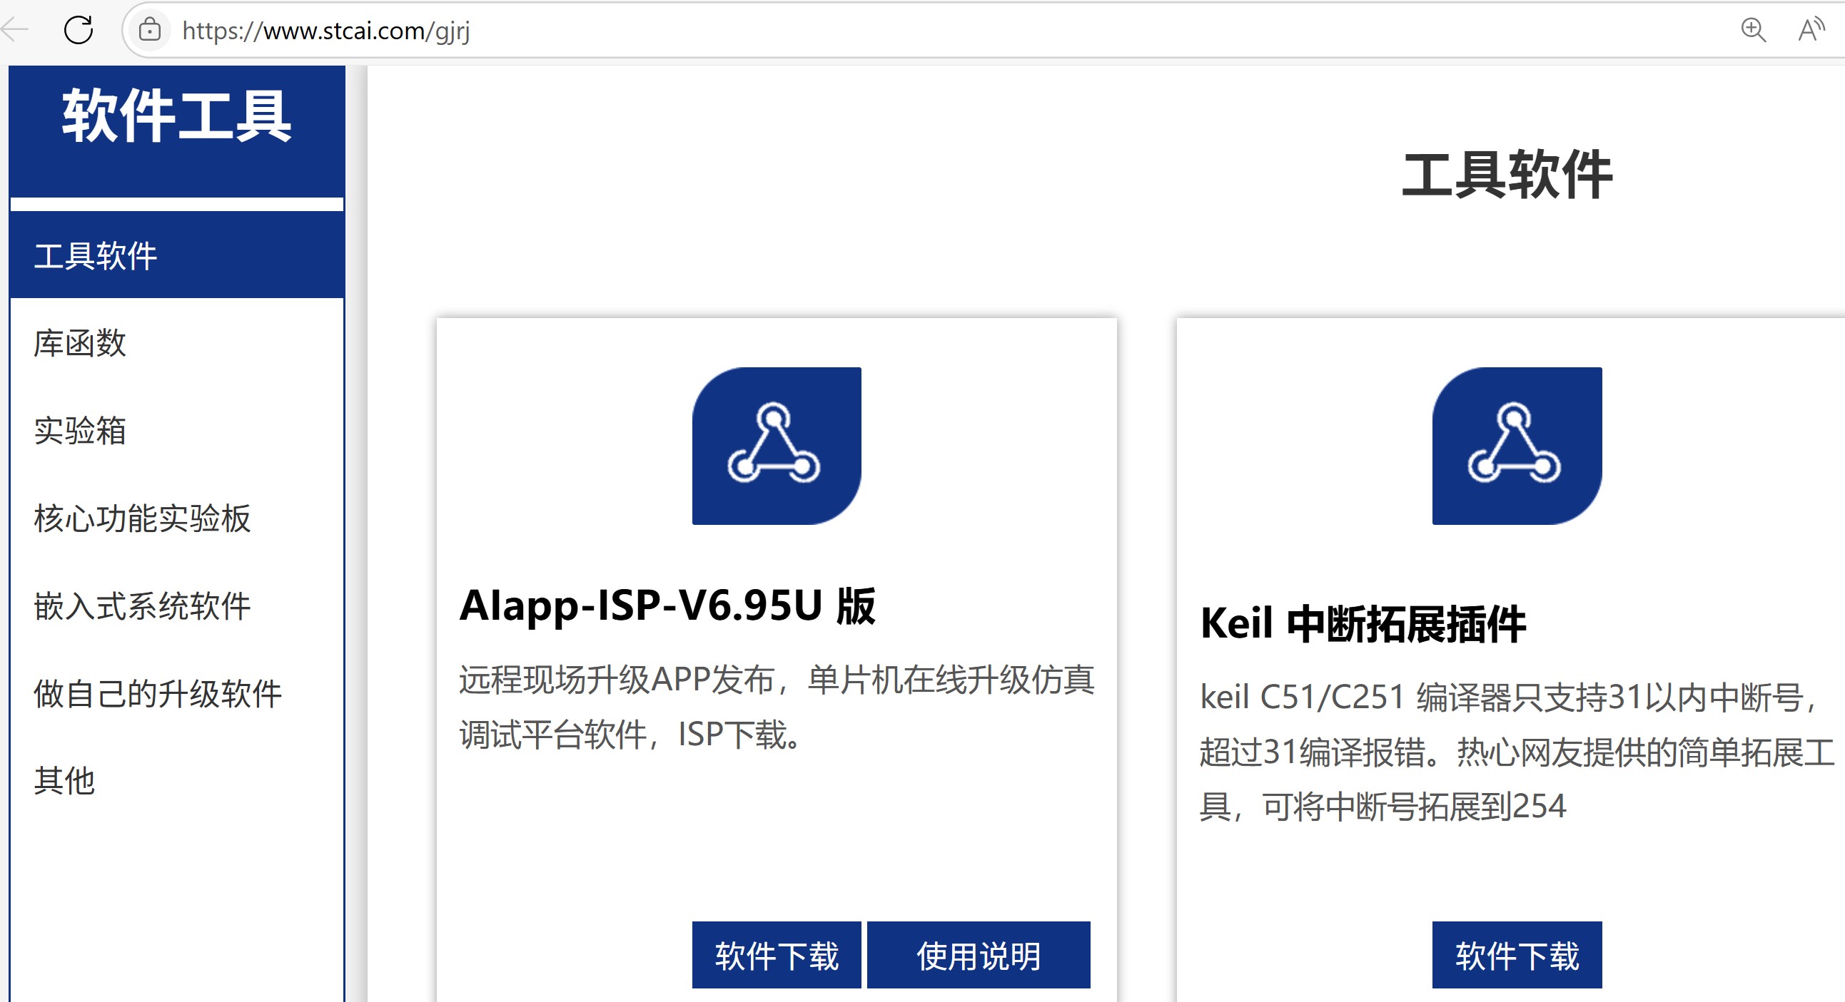Click the Keil 中断拓展插件 title
Image resolution: width=1845 pixels, height=1002 pixels.
tap(1363, 623)
